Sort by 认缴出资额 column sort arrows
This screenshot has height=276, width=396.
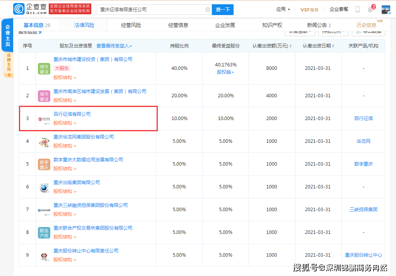click(x=290, y=46)
